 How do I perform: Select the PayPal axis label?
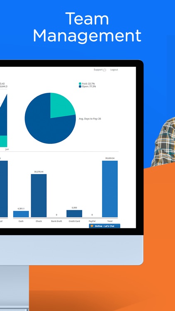click(x=92, y=221)
